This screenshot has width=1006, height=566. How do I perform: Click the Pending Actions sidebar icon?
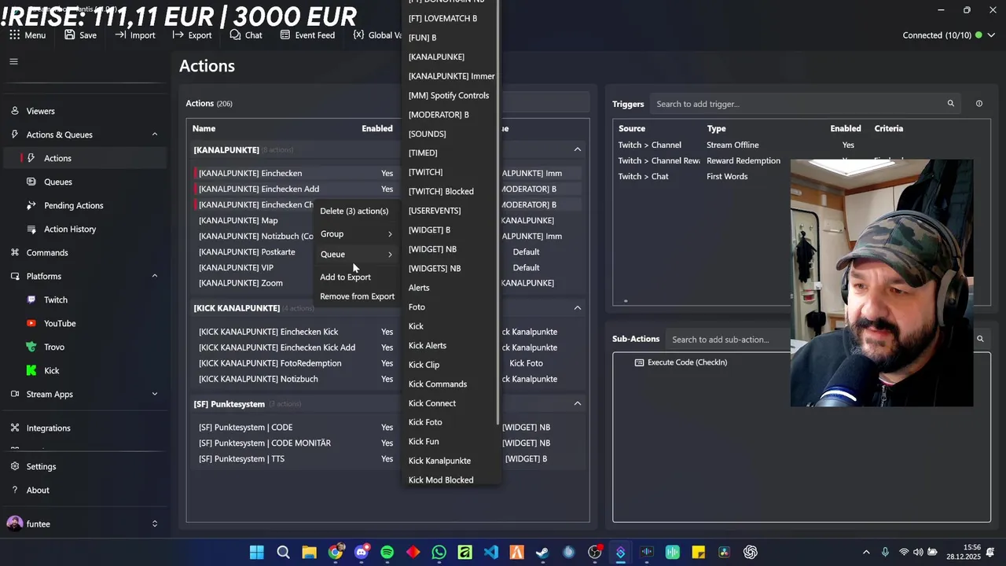click(31, 205)
